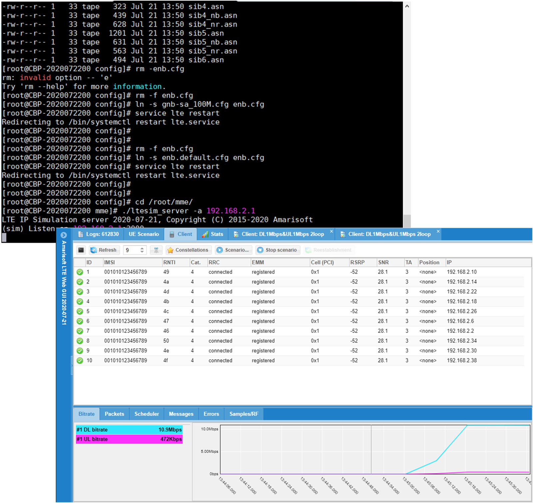
Task: Open the Errors tab
Action: (x=211, y=414)
